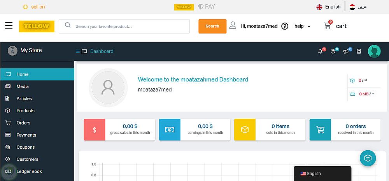Open Products in sidebar
This screenshot has width=389, height=181.
[x=37, y=111]
